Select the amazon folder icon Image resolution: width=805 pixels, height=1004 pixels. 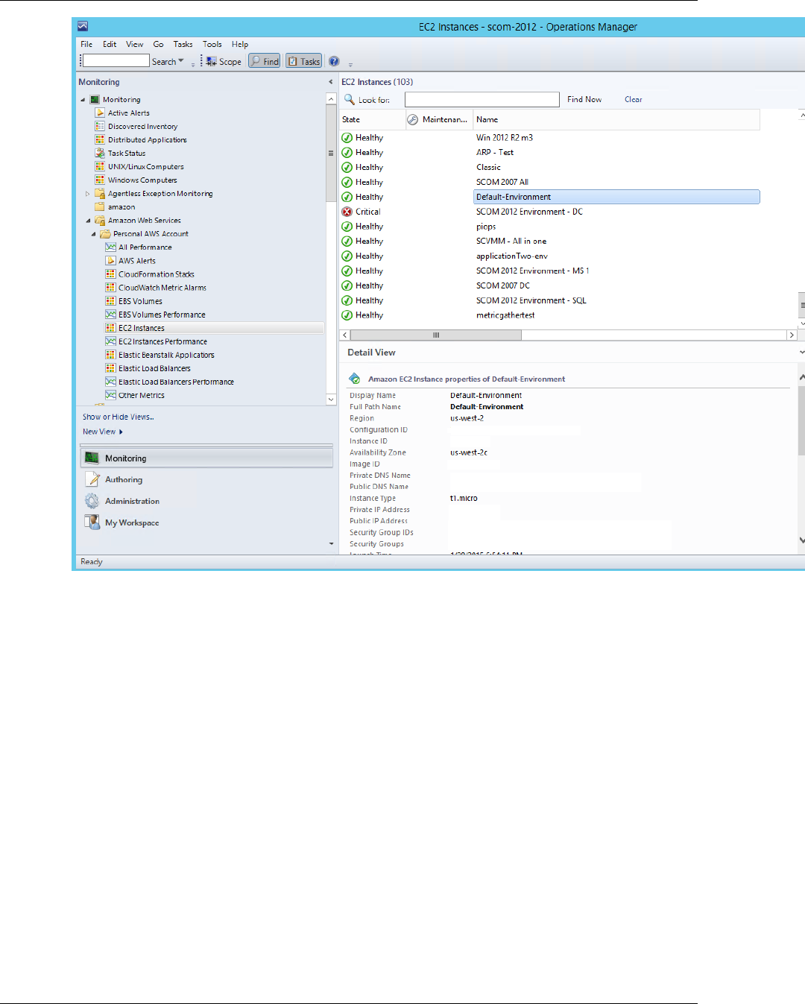click(100, 206)
